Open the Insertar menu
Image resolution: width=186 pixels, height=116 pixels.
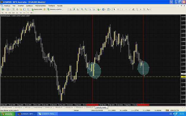pyautogui.click(x=21, y=6)
